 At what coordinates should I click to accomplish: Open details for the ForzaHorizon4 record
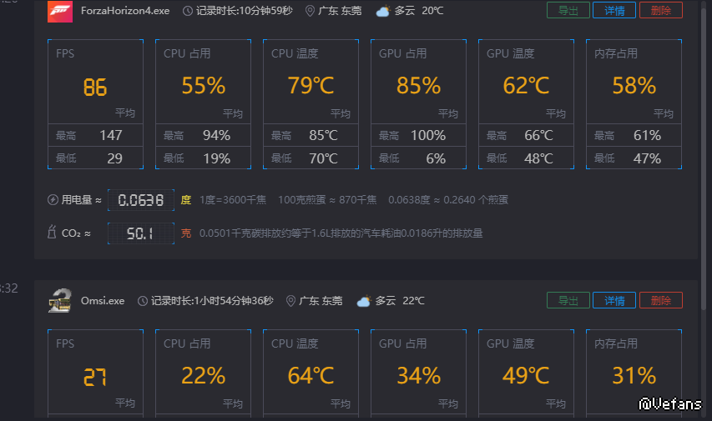pos(614,11)
